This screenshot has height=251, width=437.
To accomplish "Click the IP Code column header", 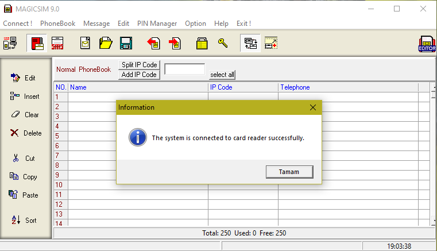I will coord(243,87).
